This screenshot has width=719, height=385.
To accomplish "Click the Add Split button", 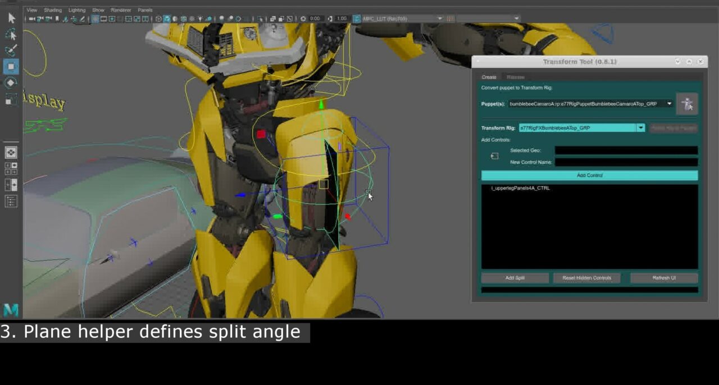I will pos(515,278).
